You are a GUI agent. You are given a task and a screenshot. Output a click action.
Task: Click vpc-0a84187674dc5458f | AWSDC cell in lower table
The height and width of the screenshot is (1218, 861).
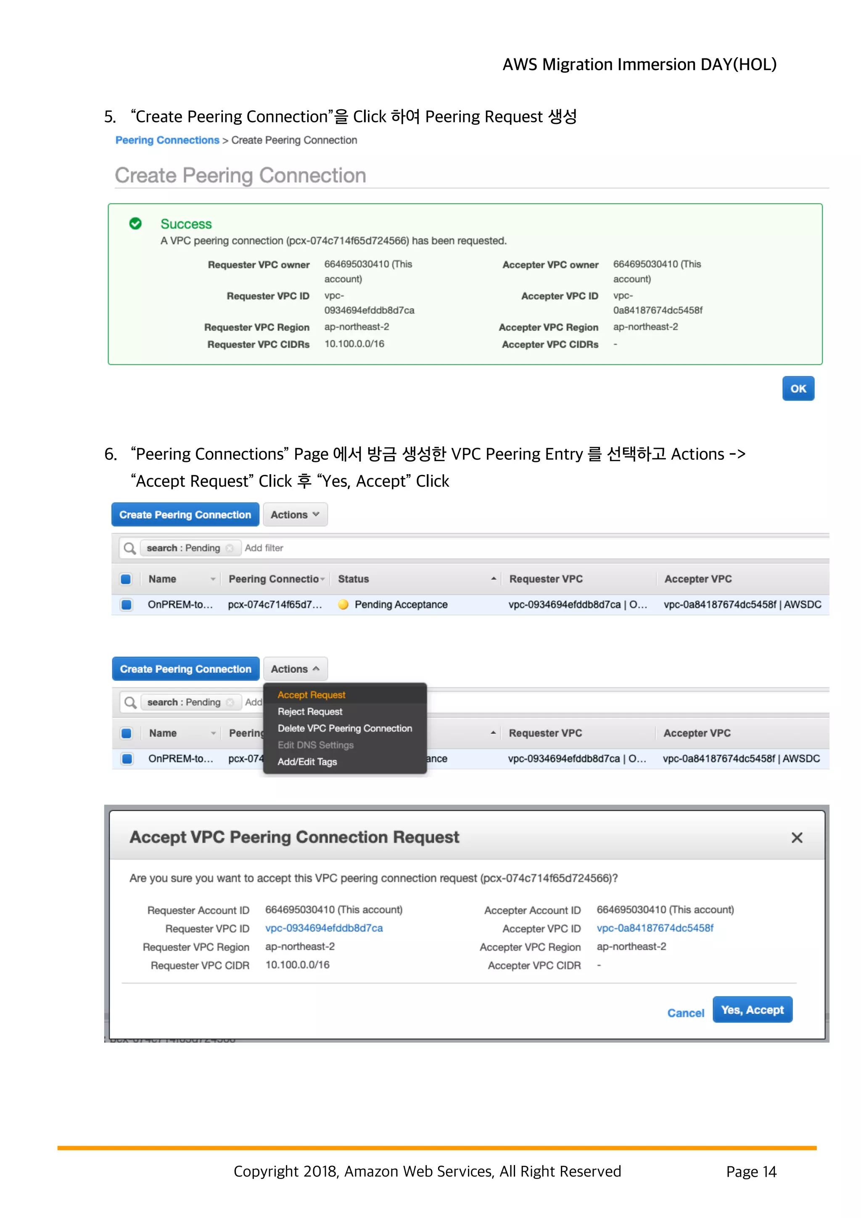(741, 759)
